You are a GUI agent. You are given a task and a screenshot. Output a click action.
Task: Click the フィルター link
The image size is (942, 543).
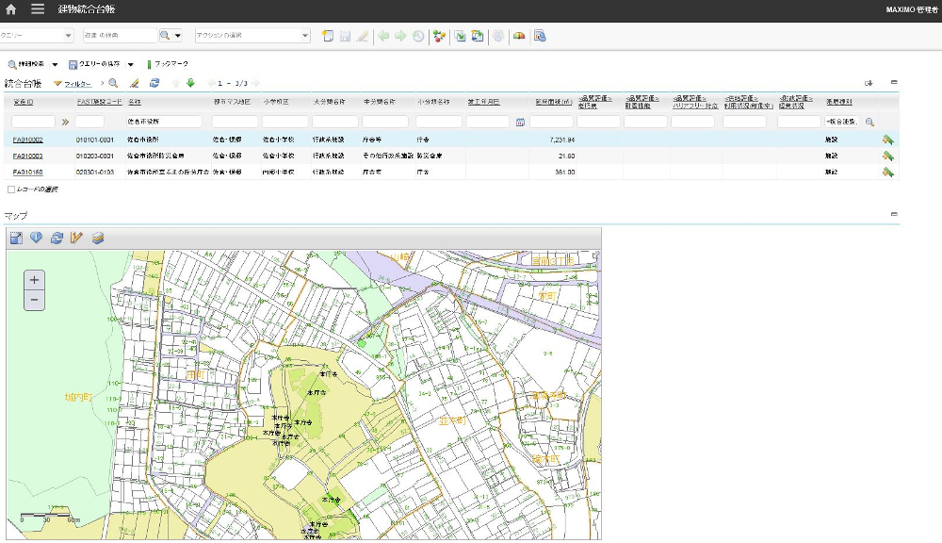coord(77,84)
